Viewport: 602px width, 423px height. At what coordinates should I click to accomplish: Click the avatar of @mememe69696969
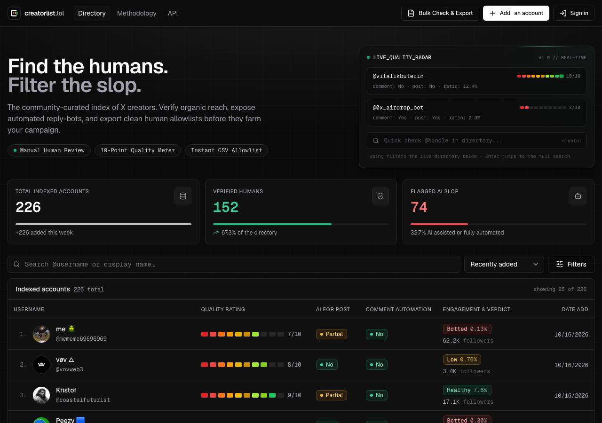tap(41, 334)
